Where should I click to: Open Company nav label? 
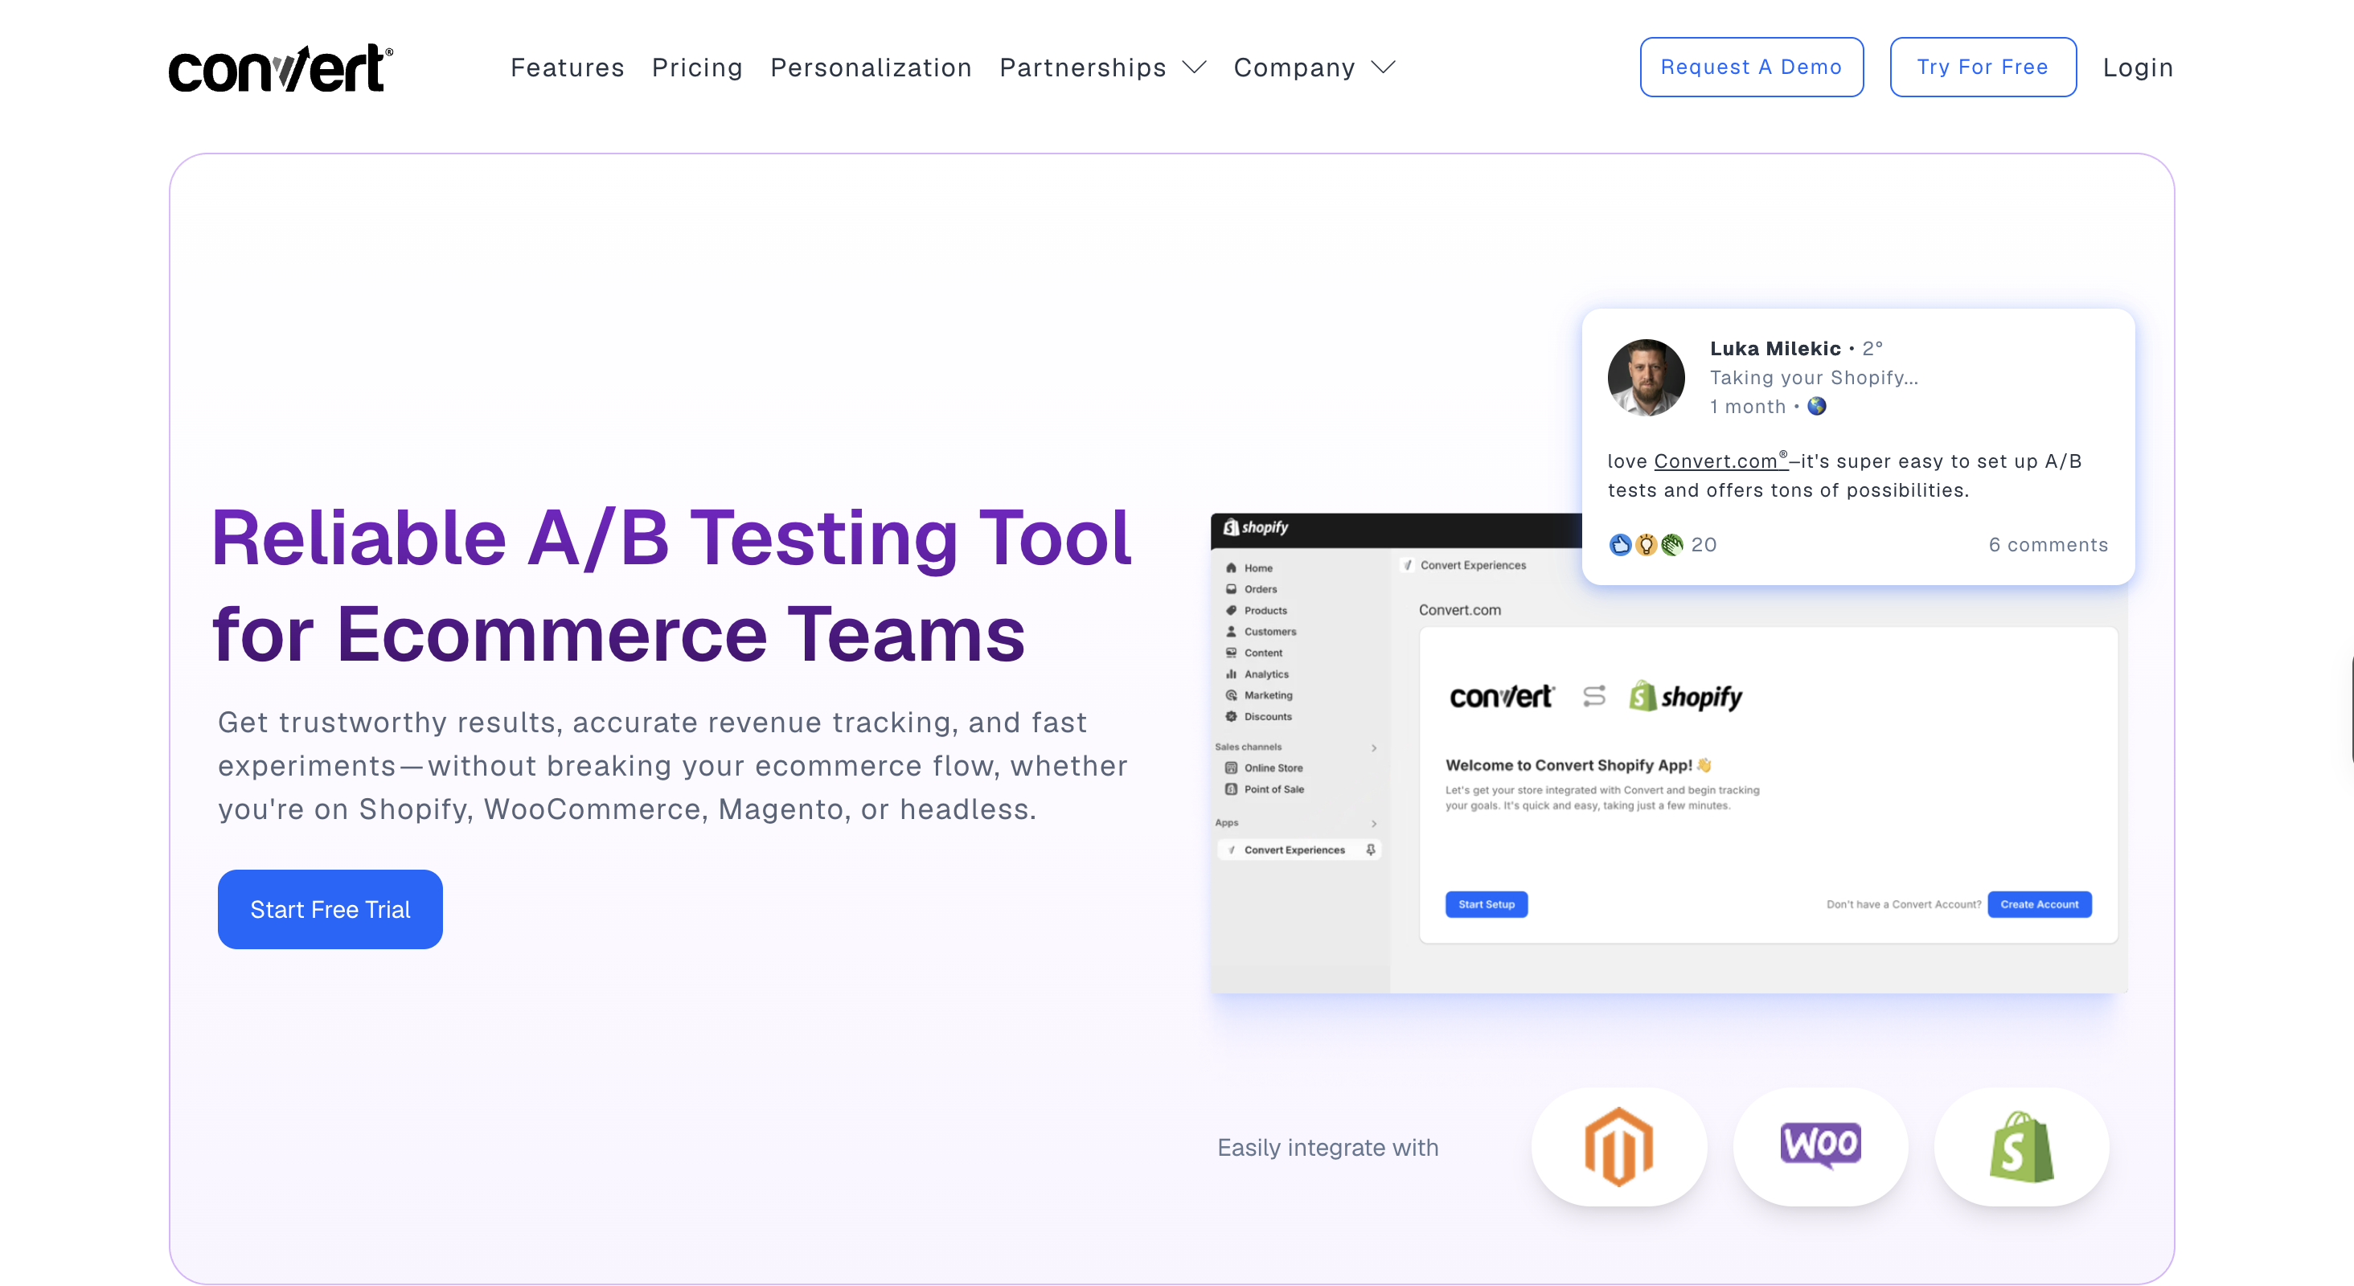pos(1294,68)
